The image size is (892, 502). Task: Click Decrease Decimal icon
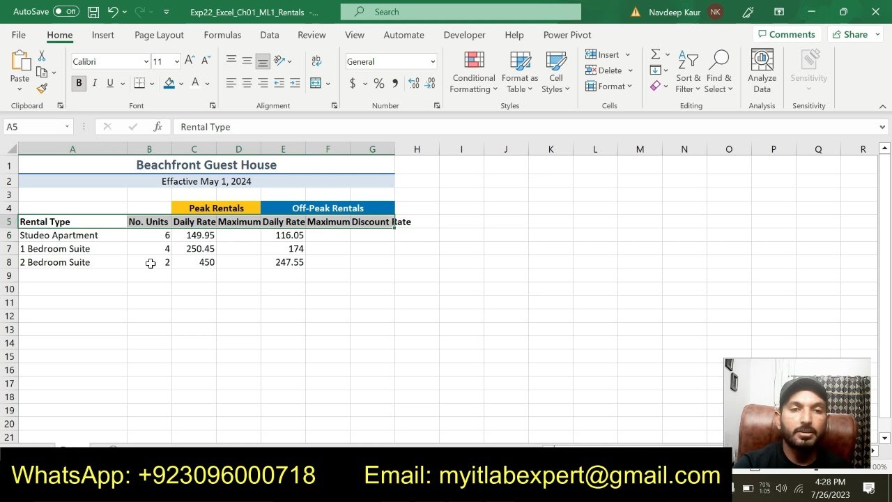click(x=431, y=83)
